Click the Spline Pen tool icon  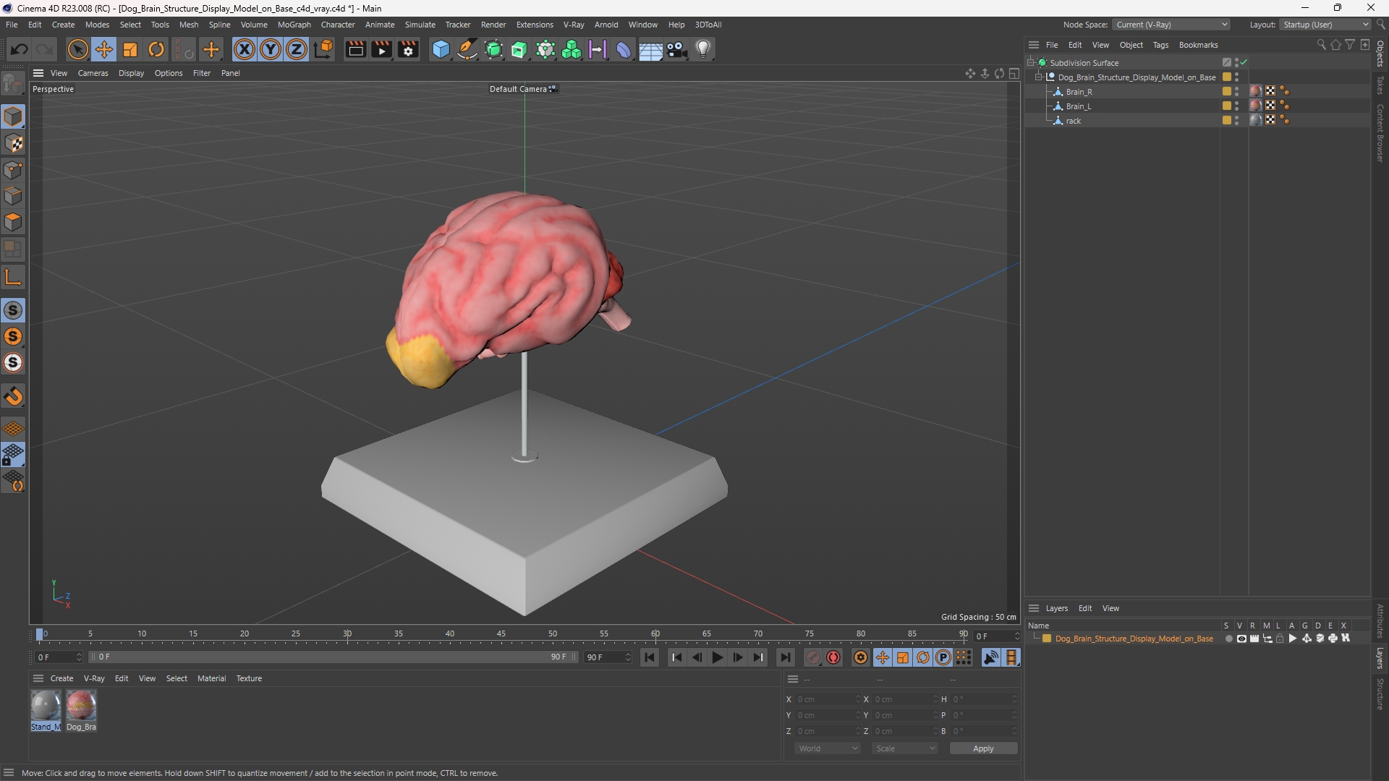(x=467, y=49)
